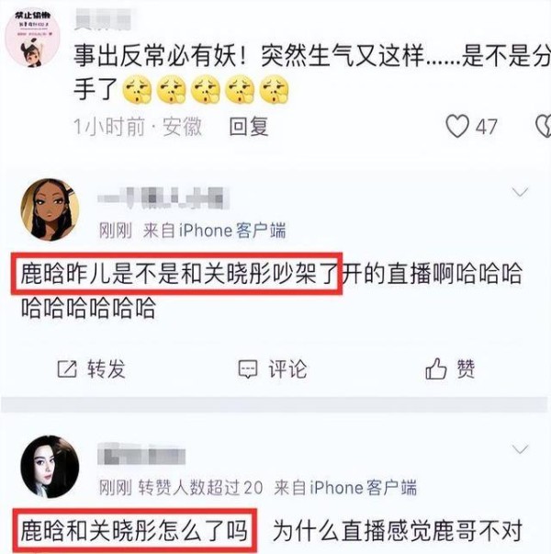Click the 评论 label to comment

pos(287,369)
